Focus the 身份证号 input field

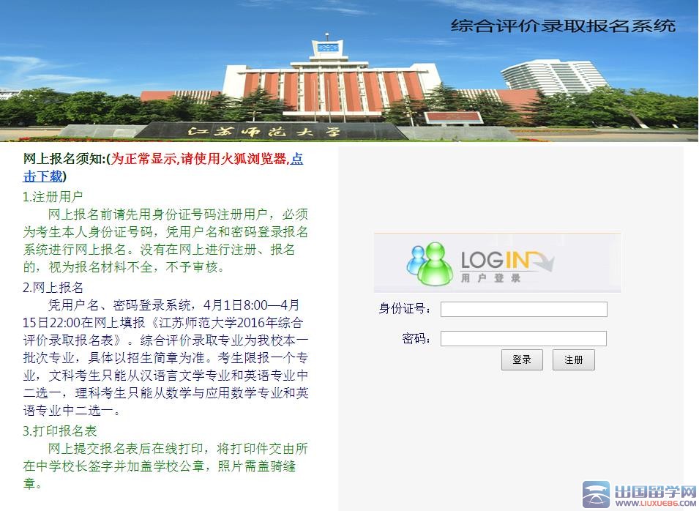(x=523, y=309)
